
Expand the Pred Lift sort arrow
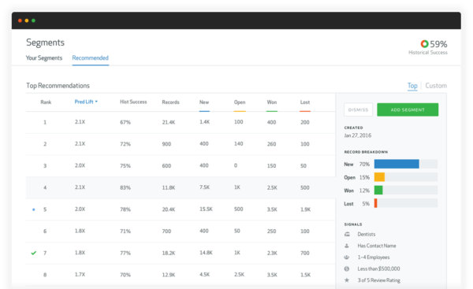click(x=96, y=102)
